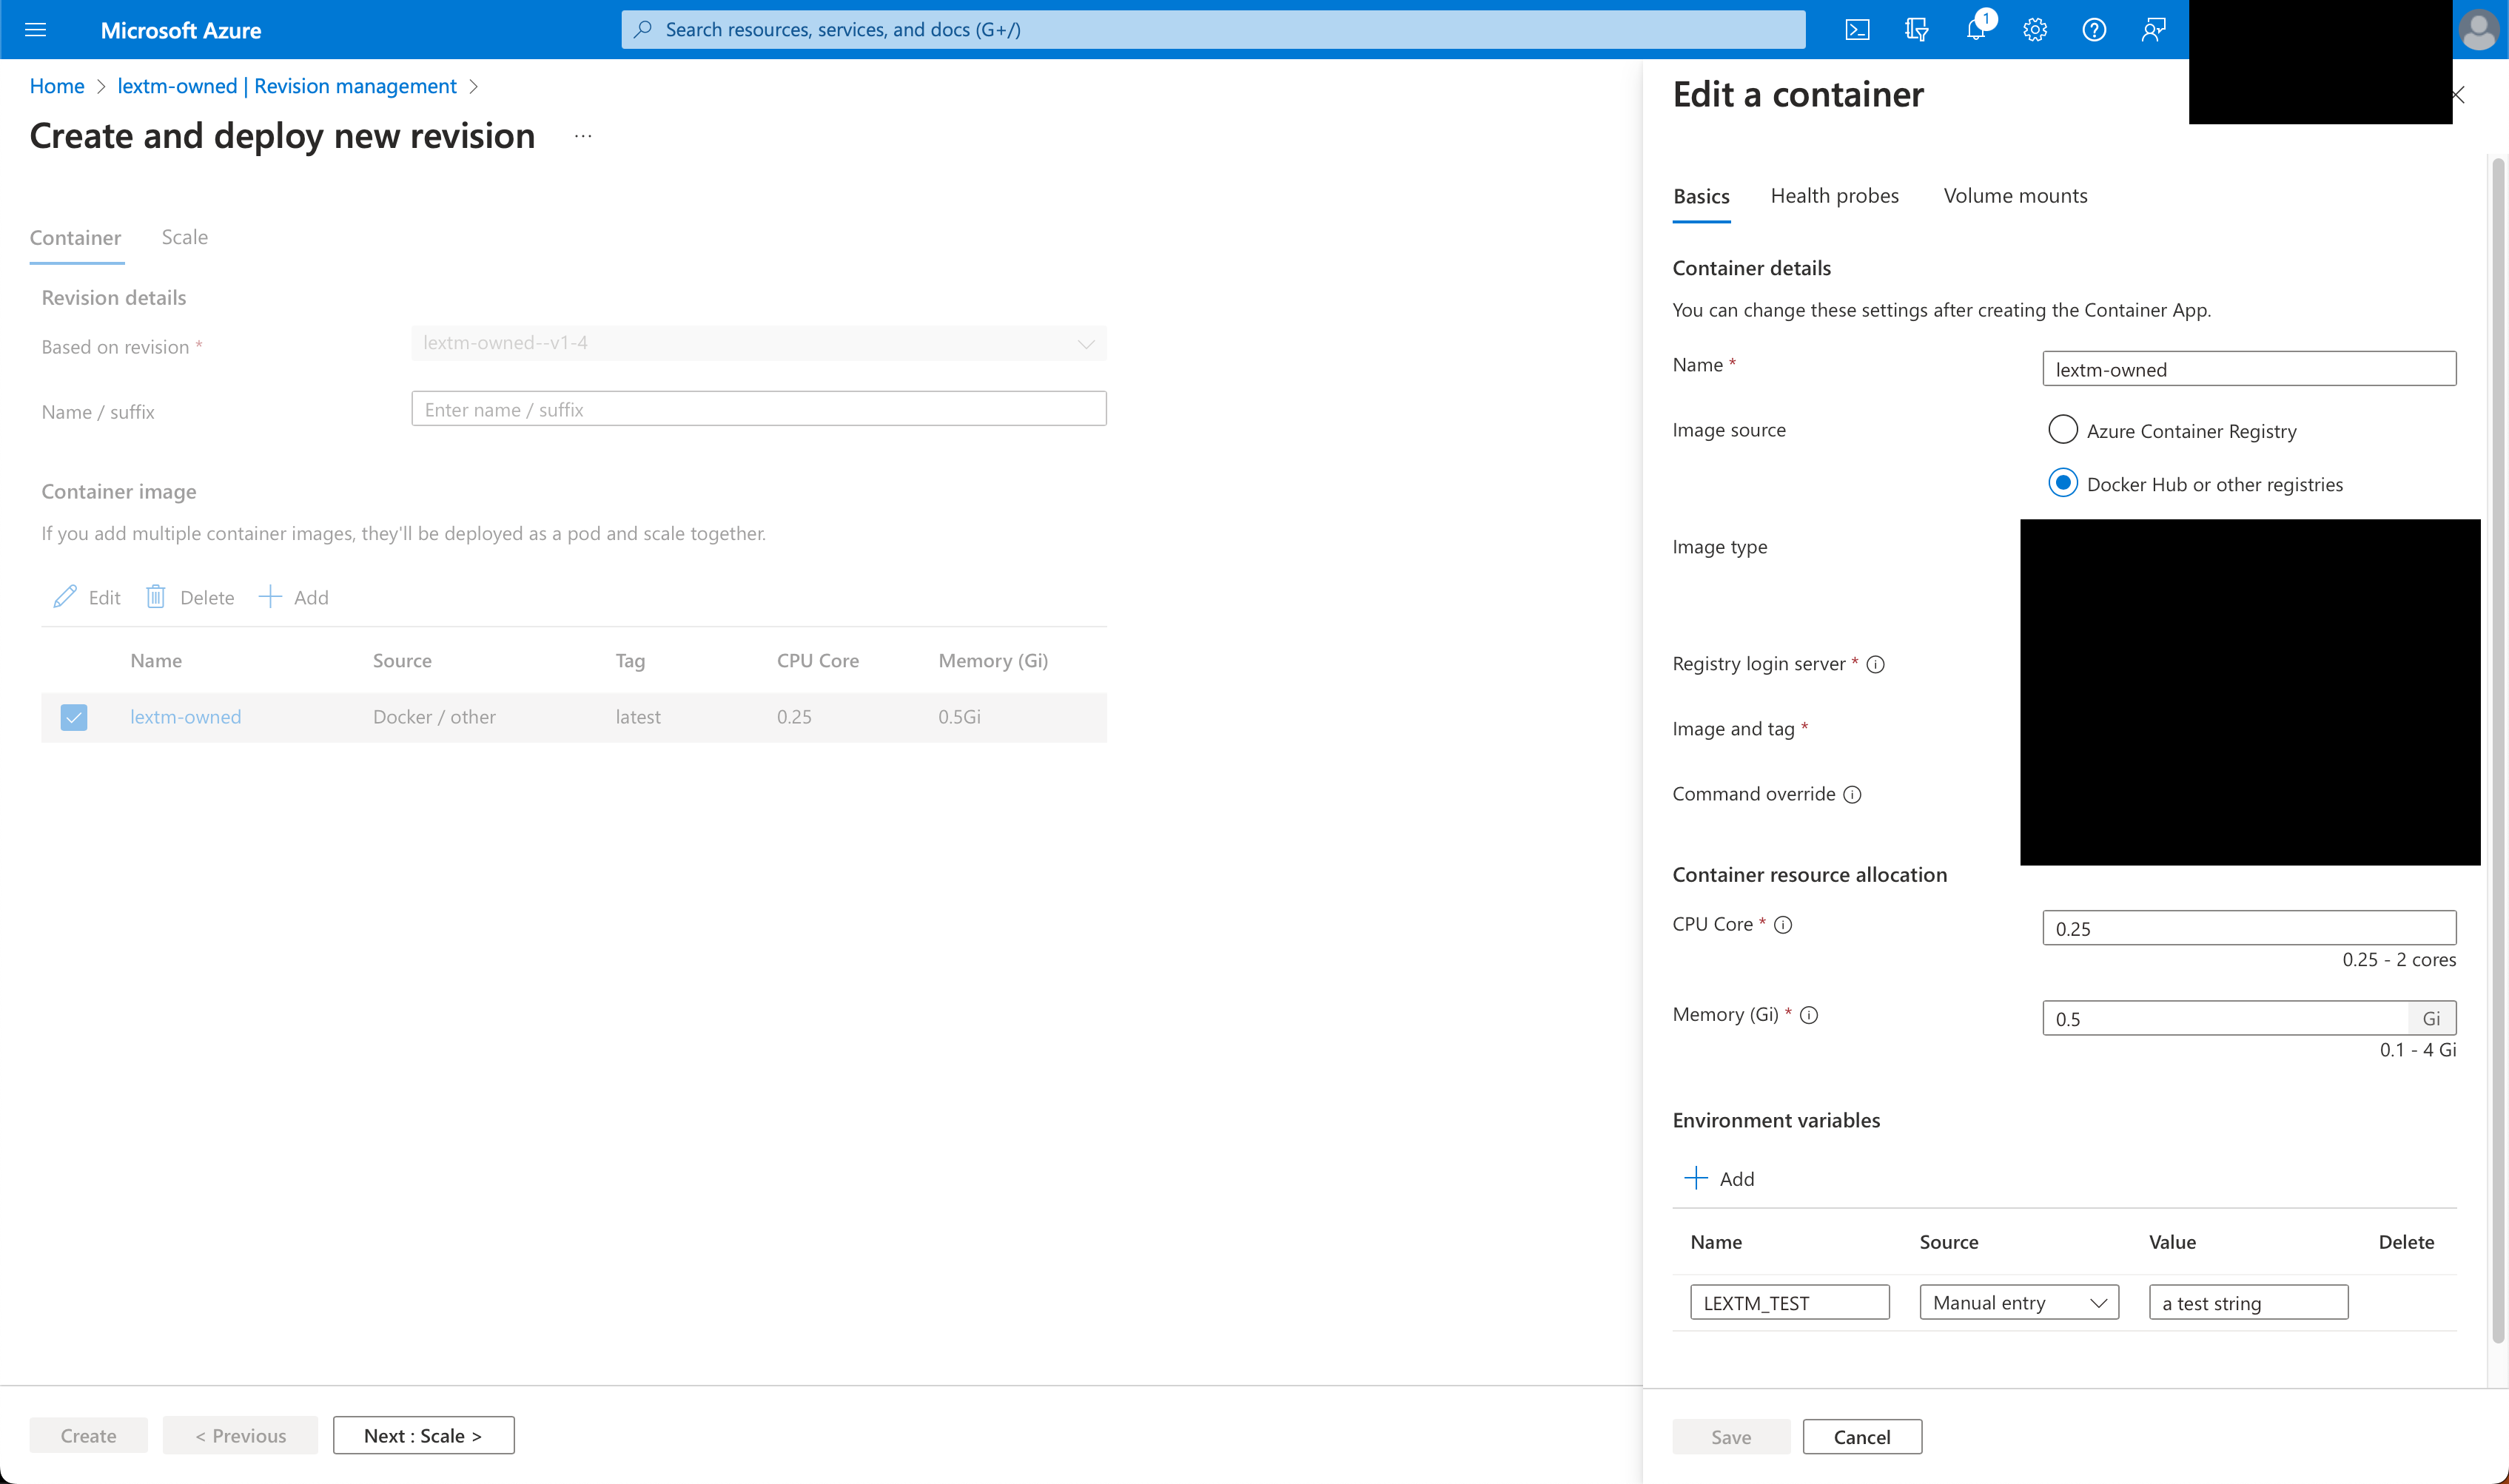This screenshot has height=1484, width=2509.
Task: Delete the lextm-owned container image
Action: (189, 596)
